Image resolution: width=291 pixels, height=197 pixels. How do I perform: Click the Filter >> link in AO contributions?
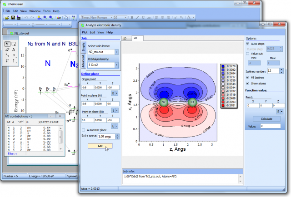12,153
